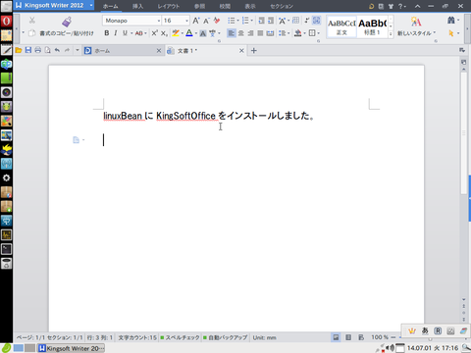Screen dimensions: 471x353
Task: Open the quick access toolbar customize dropdown
Action: (x=78, y=50)
